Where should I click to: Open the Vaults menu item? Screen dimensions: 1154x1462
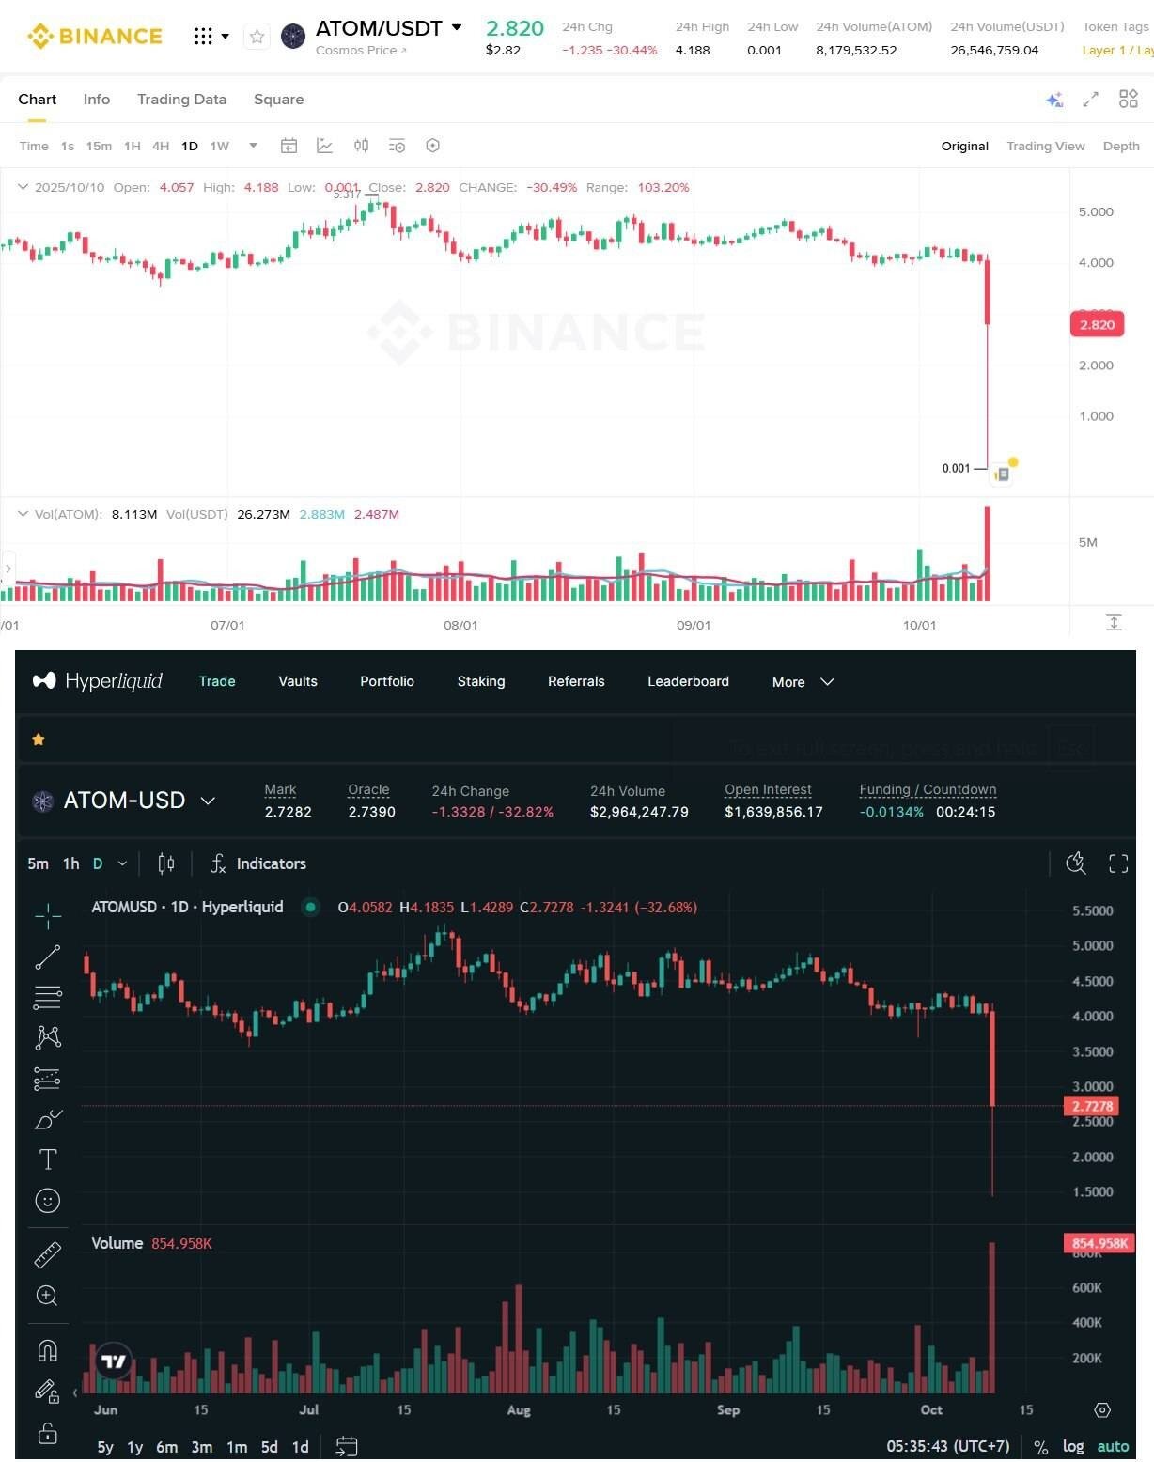coord(298,681)
